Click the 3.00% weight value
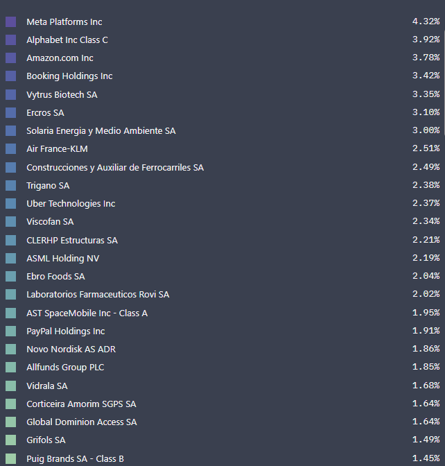 [426, 130]
